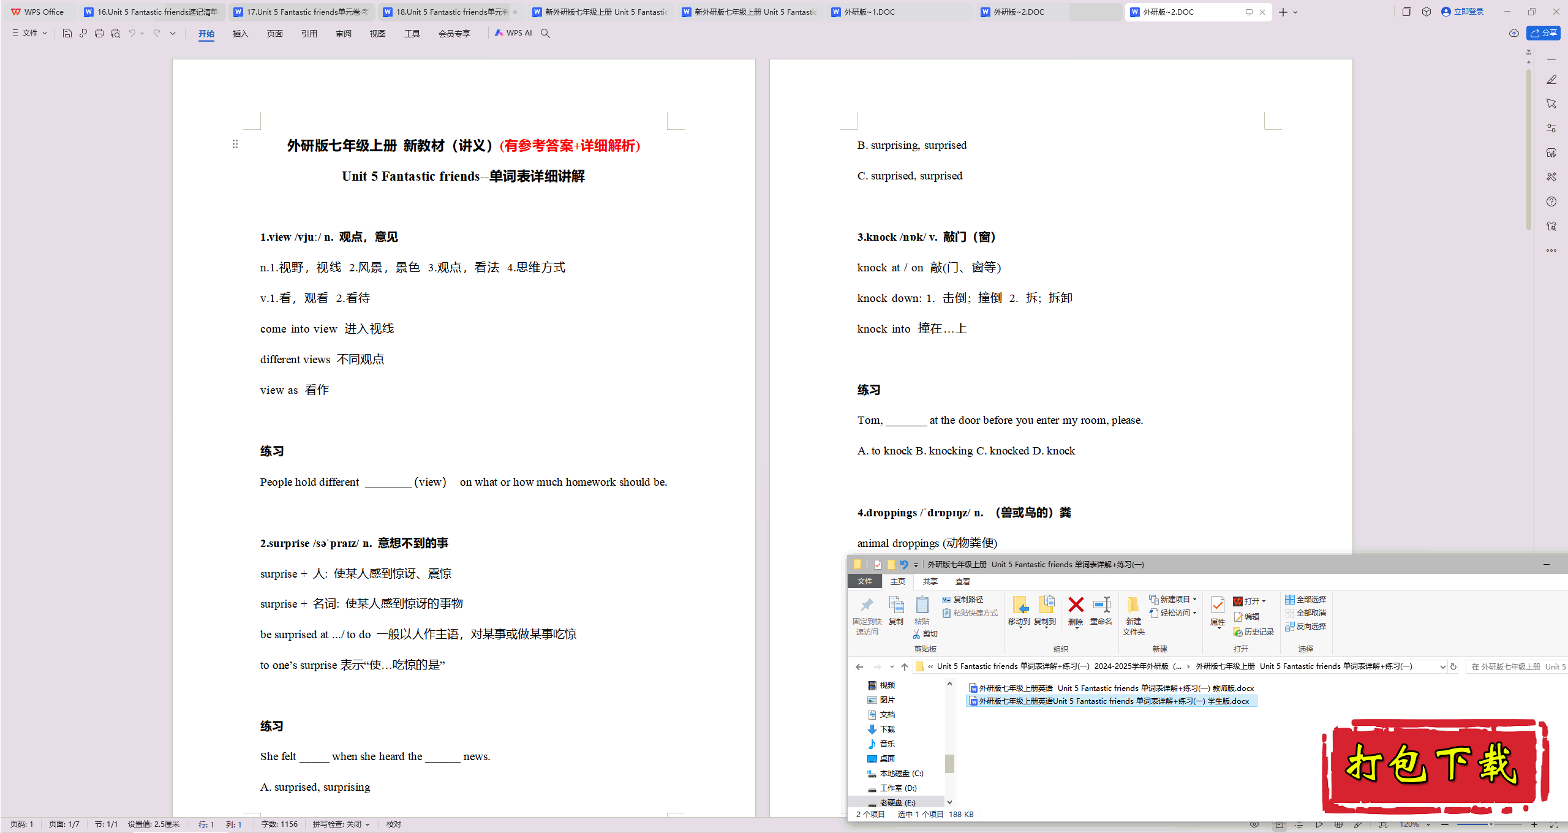The width and height of the screenshot is (1568, 833).
Task: Click the Explorer back navigation arrow
Action: pos(859,666)
